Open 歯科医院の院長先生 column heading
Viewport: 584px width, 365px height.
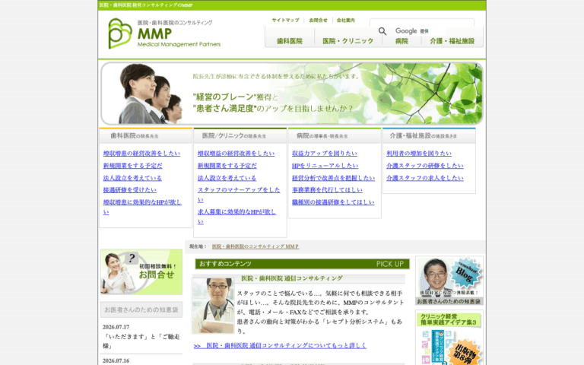[x=146, y=136]
